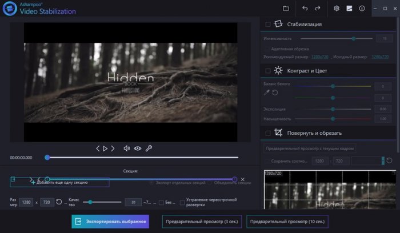
Task: Tick the Устранение чересстрочной развертки checkbox
Action: [x=182, y=202]
